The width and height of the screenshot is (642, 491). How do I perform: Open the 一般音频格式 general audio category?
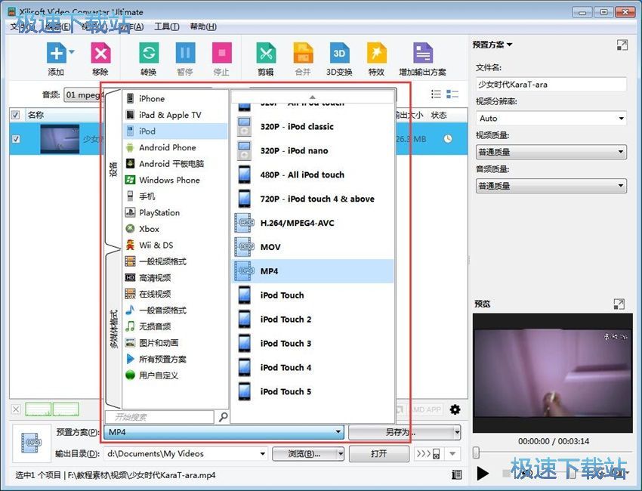pyautogui.click(x=174, y=310)
